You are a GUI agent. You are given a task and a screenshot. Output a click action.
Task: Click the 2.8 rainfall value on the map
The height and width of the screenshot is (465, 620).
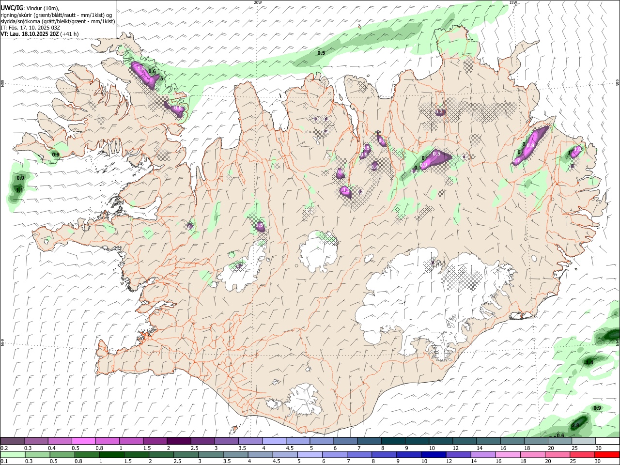(576, 425)
